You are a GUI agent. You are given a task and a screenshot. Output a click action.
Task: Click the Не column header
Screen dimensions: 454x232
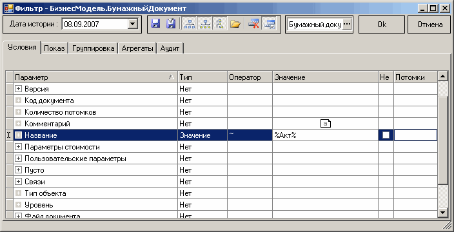(386, 77)
